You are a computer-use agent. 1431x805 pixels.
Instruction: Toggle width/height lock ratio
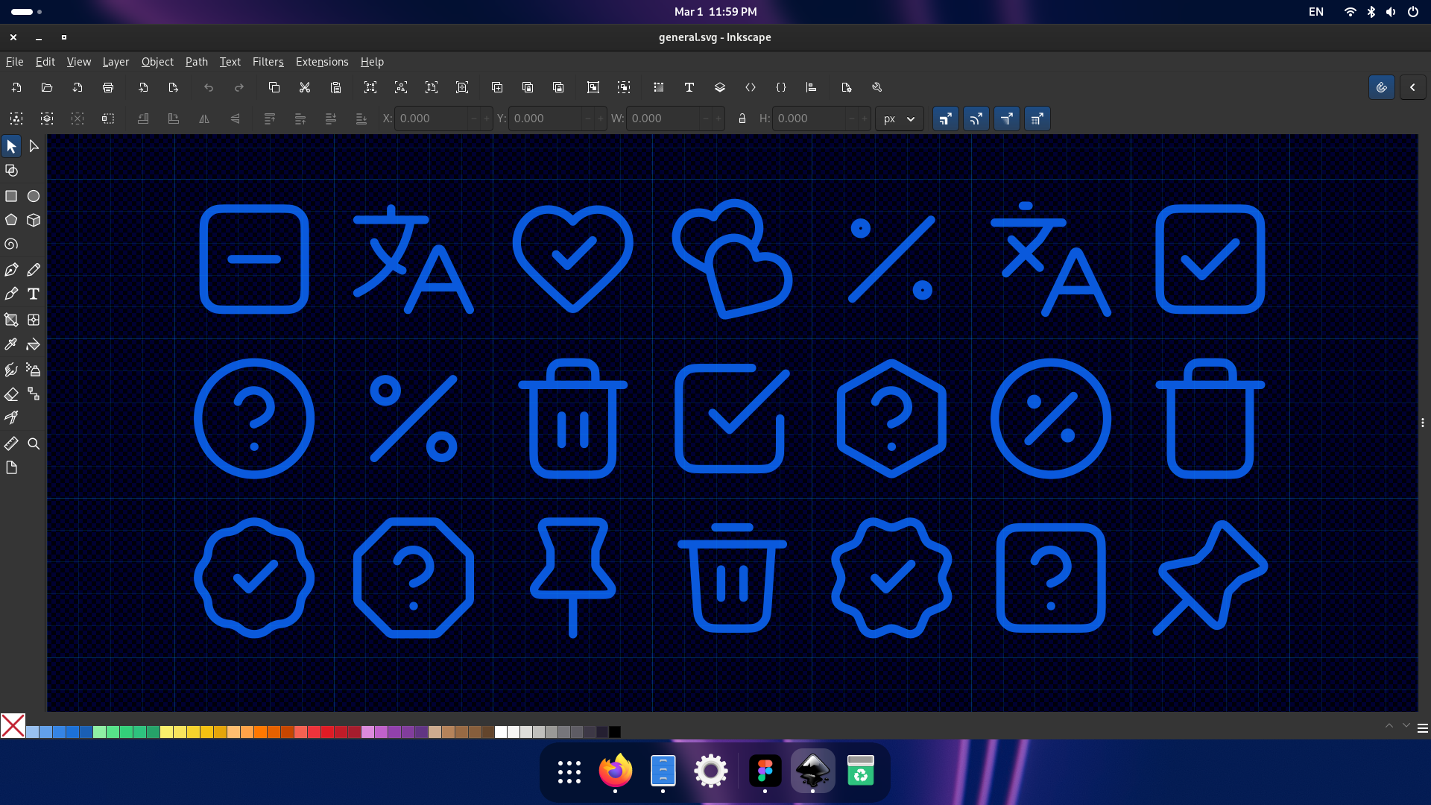tap(742, 119)
